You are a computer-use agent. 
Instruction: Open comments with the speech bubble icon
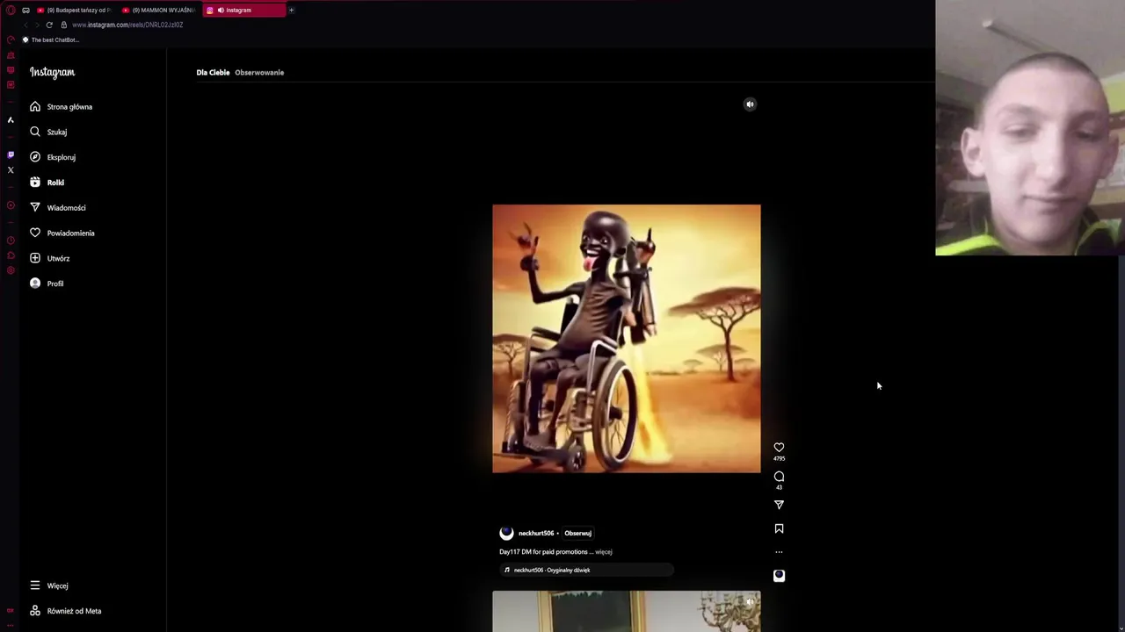(779, 477)
